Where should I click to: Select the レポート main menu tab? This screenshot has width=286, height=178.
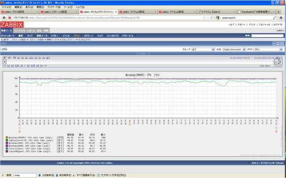(31, 31)
